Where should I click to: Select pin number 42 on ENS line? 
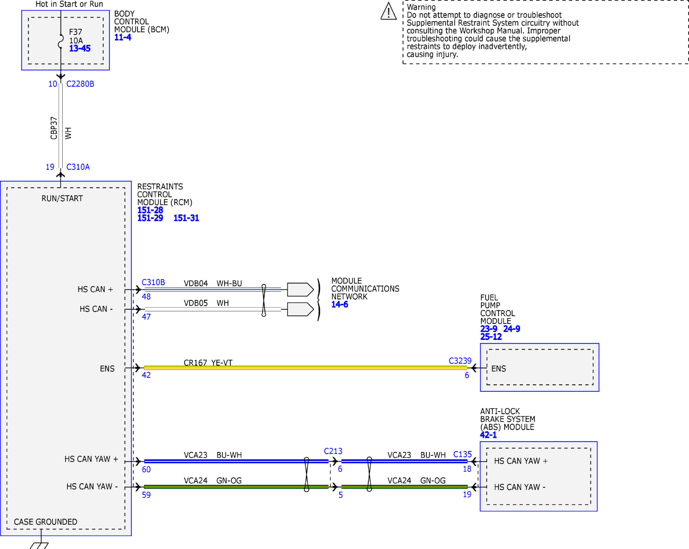[x=146, y=375]
